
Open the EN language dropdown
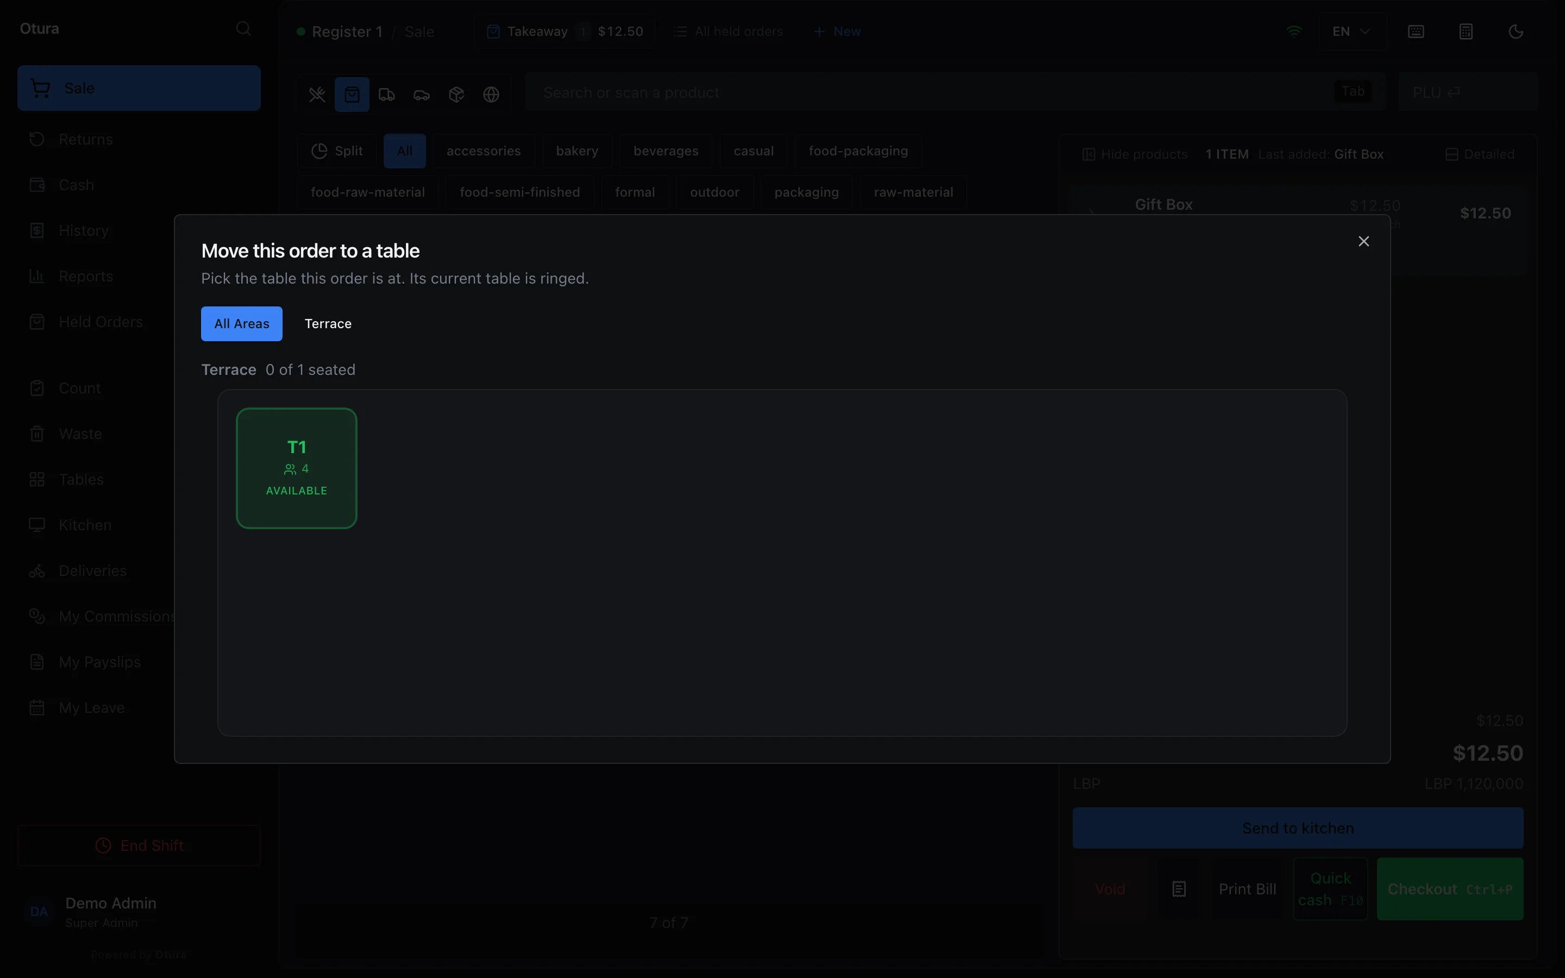click(1352, 32)
